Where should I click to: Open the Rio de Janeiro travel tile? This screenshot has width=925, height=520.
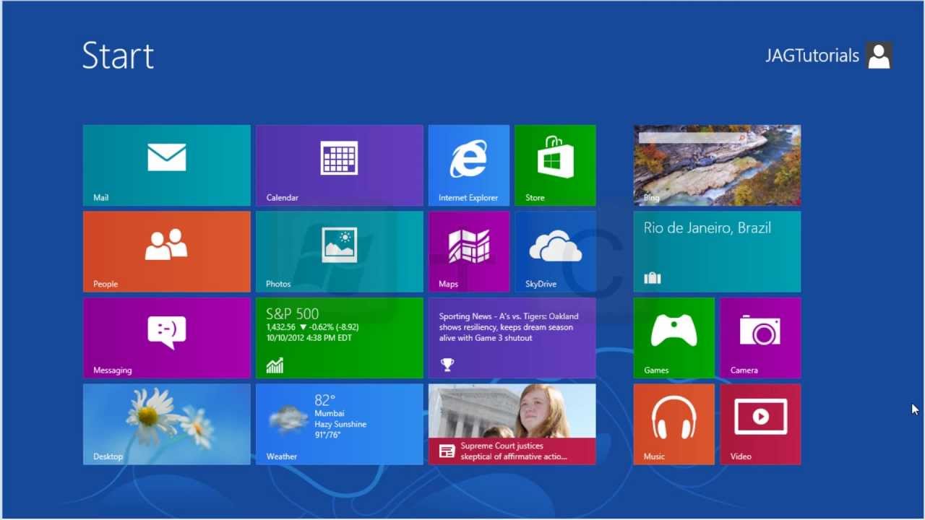[x=717, y=251]
